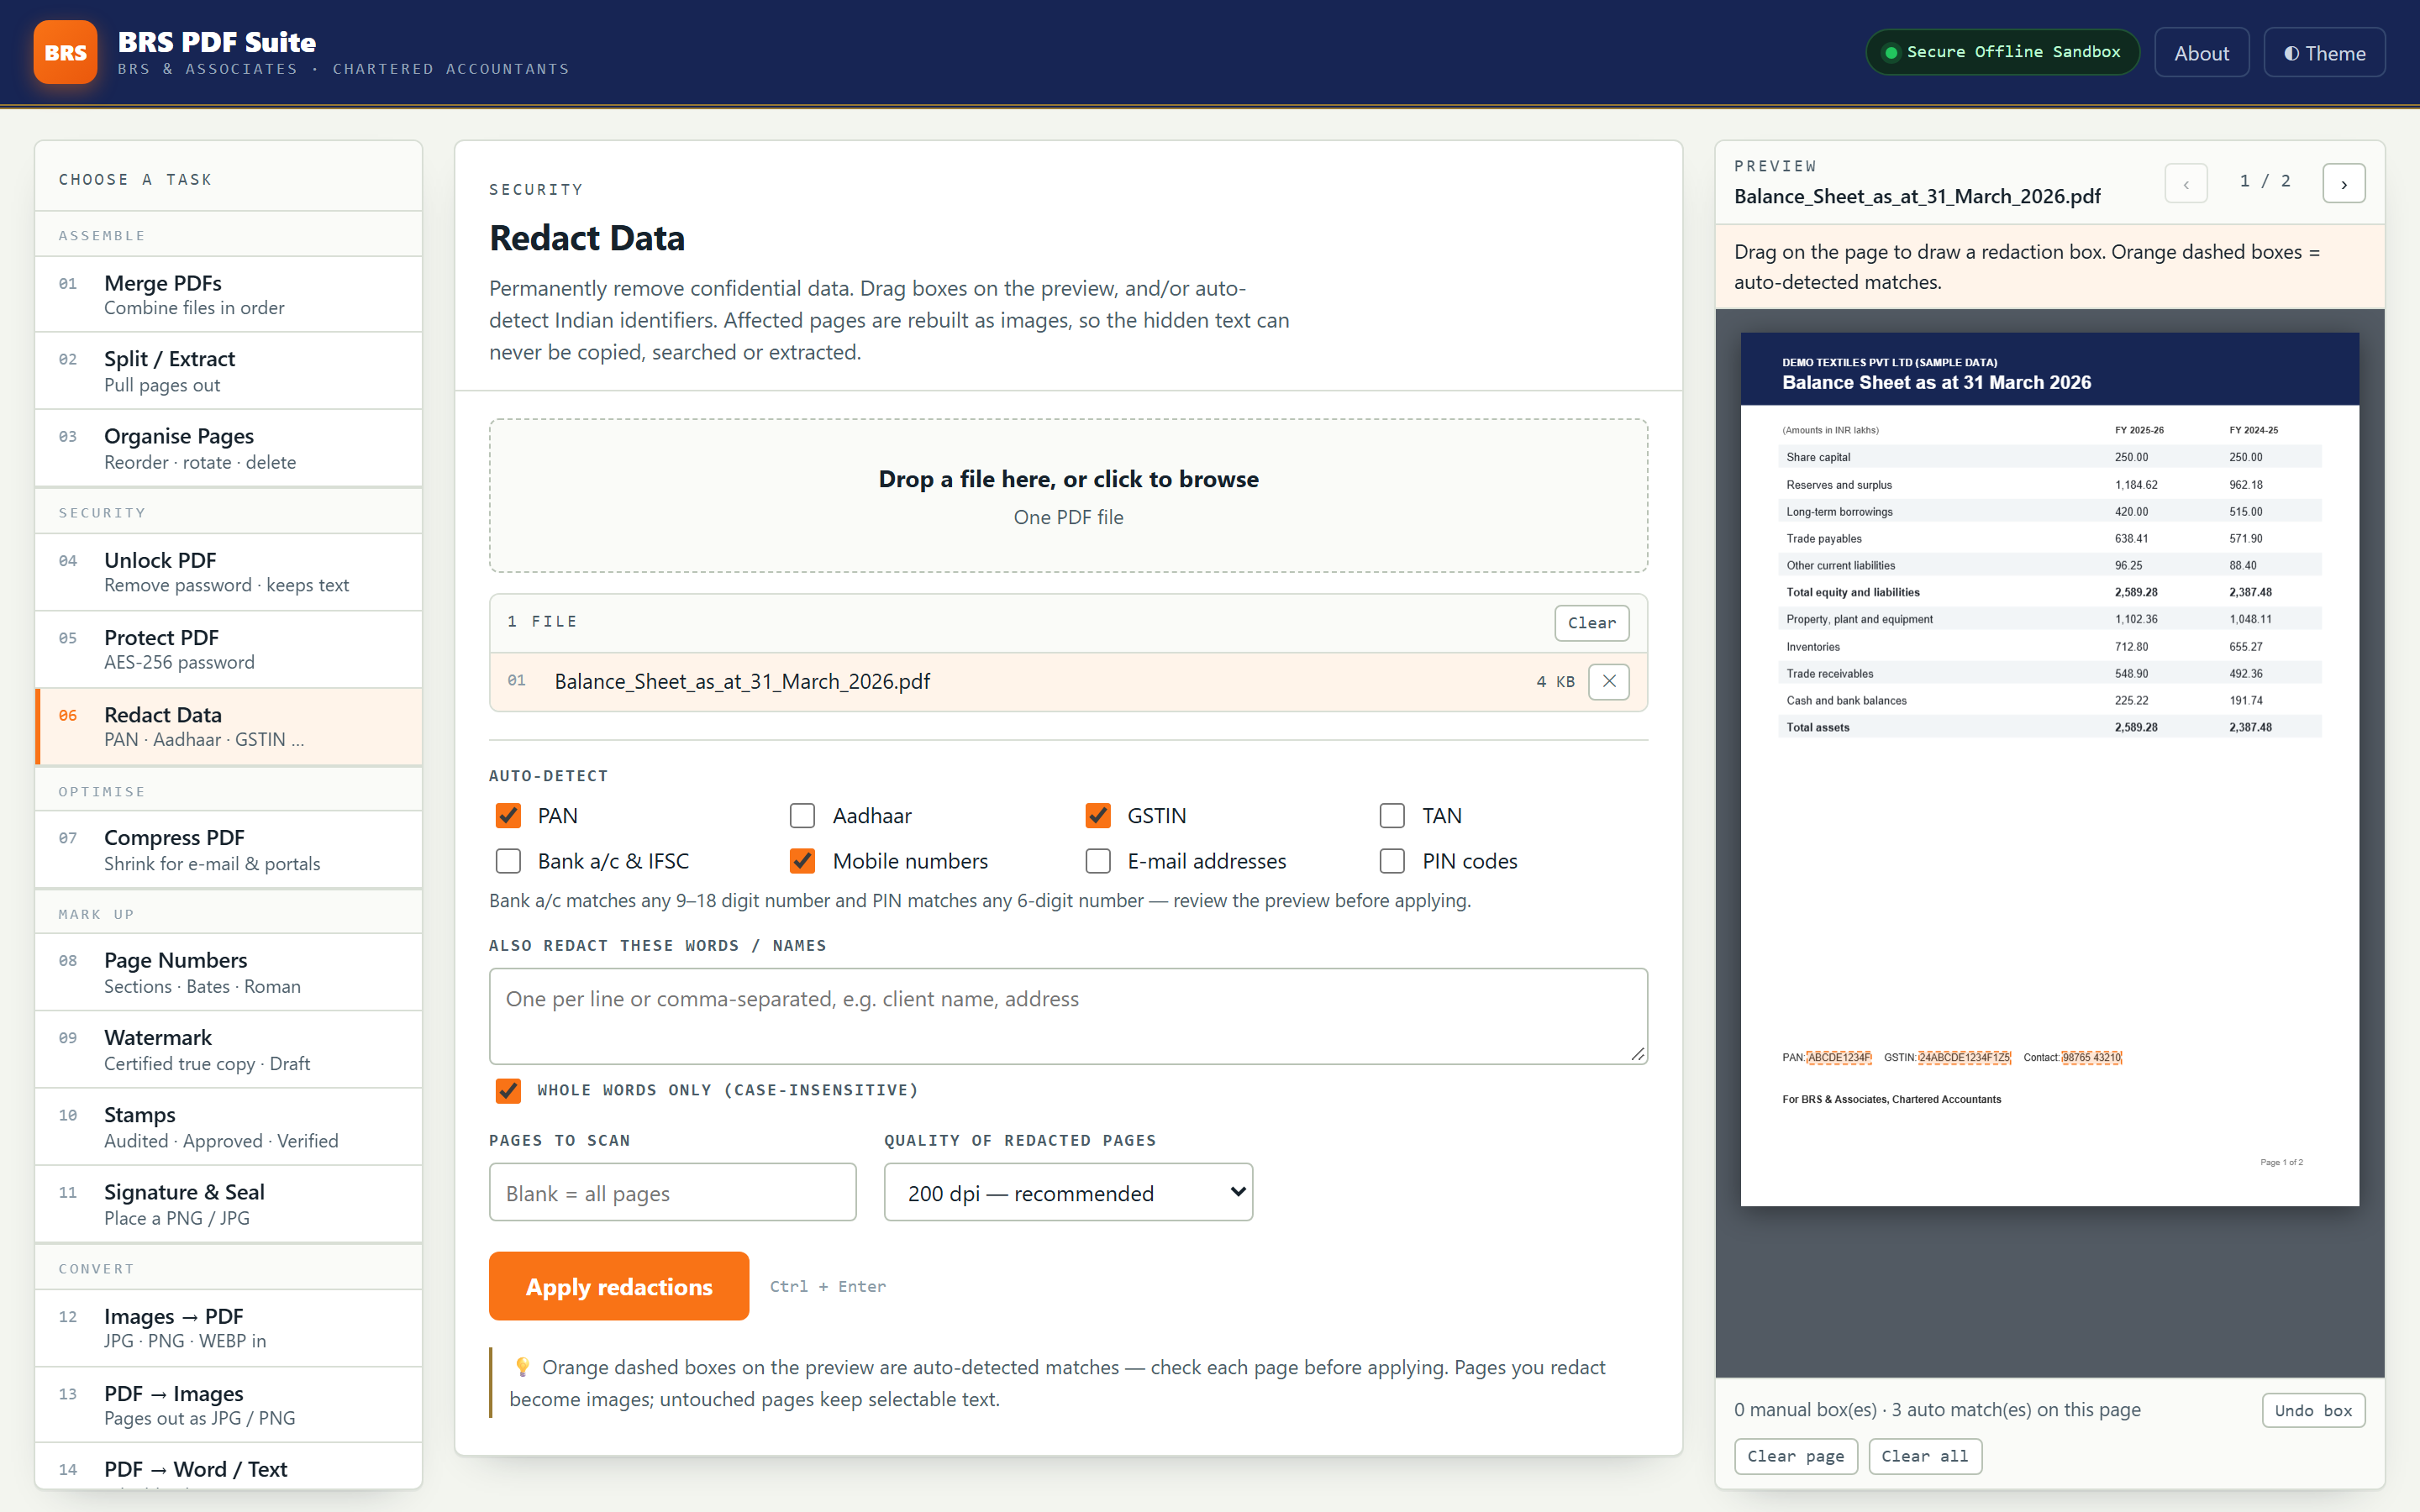This screenshot has width=2420, height=1512.
Task: Go to the next preview page
Action: coord(2343,183)
